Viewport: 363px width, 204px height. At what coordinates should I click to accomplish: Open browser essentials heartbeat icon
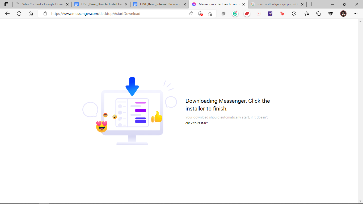[x=331, y=14]
